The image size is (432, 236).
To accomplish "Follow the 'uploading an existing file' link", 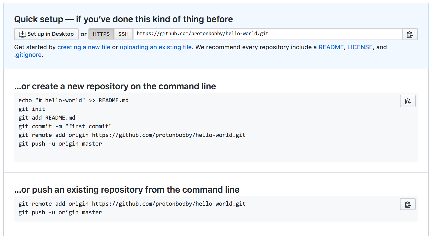I will [155, 47].
